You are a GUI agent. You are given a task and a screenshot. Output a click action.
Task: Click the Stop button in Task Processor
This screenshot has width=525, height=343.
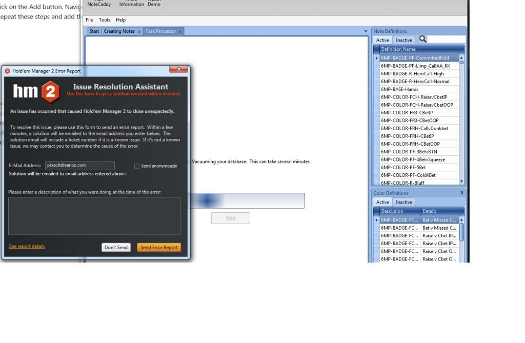230,218
